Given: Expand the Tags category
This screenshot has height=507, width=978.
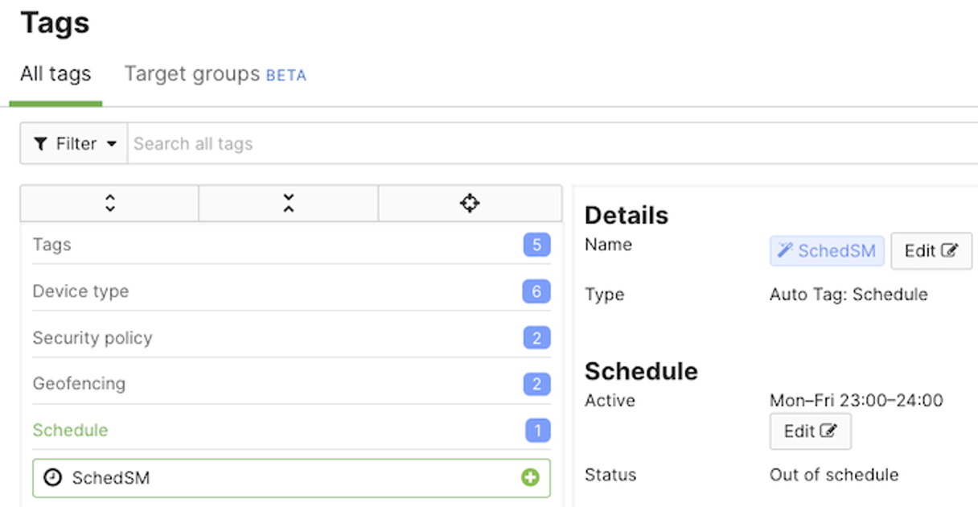Looking at the screenshot, I should coord(52,245).
